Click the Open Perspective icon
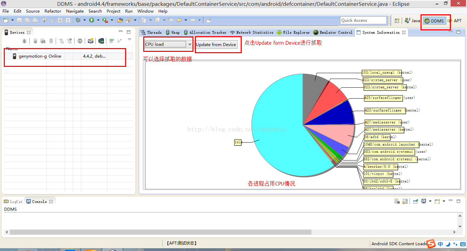Screen dimensions: 467x251 click(397, 20)
